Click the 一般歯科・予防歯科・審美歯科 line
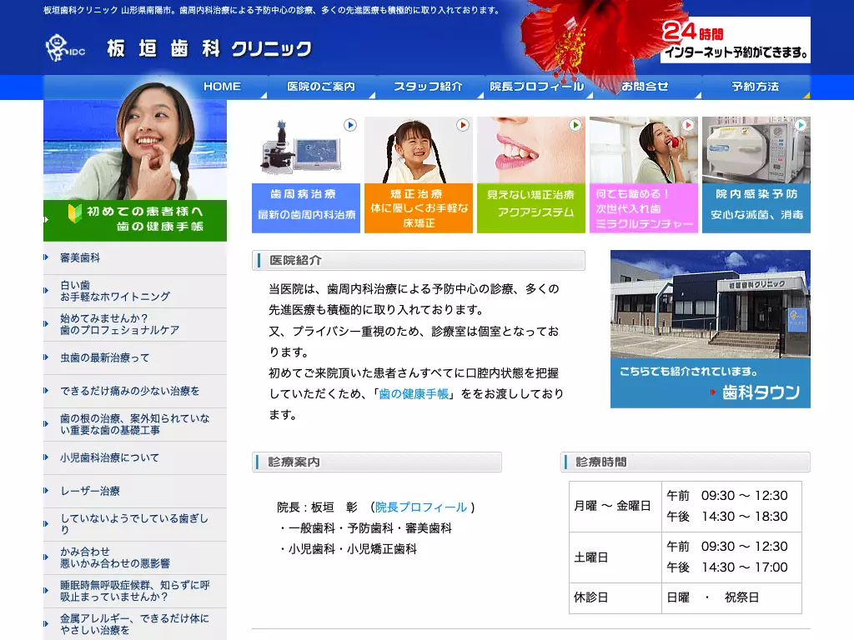854x640 pixels. pos(365,527)
